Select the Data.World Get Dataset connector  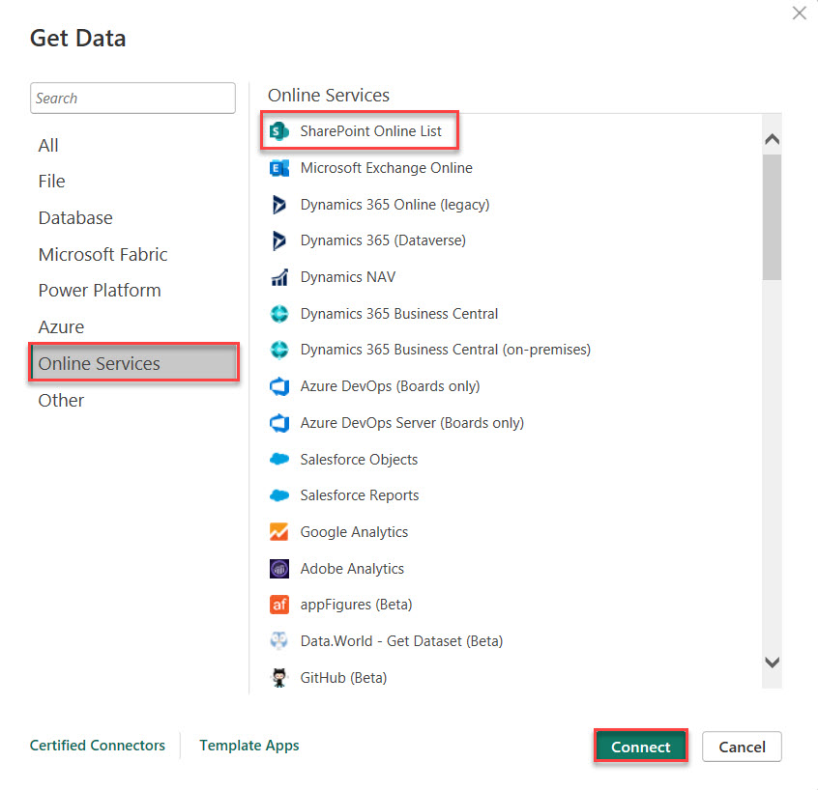click(x=402, y=641)
